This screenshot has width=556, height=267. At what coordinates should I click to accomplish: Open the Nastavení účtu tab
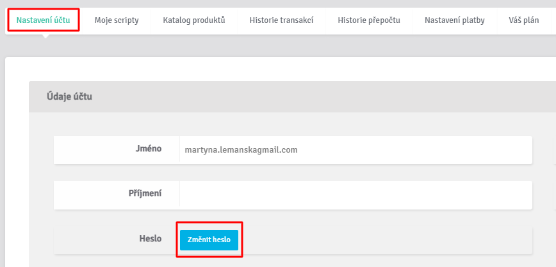point(44,20)
